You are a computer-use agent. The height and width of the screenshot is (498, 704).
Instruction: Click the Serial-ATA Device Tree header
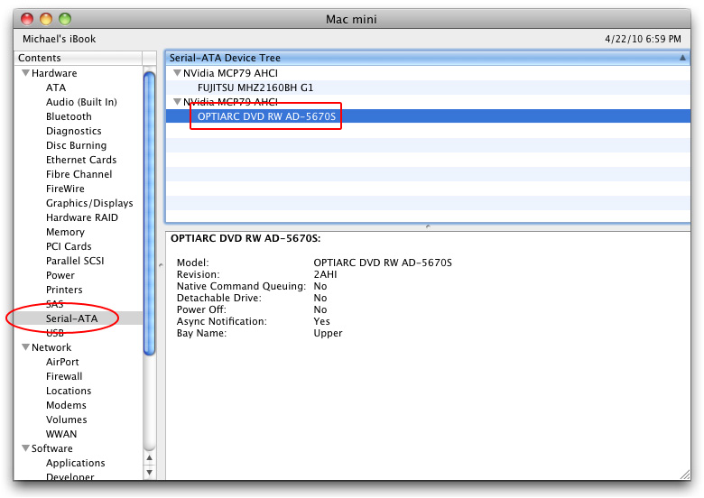(x=428, y=58)
